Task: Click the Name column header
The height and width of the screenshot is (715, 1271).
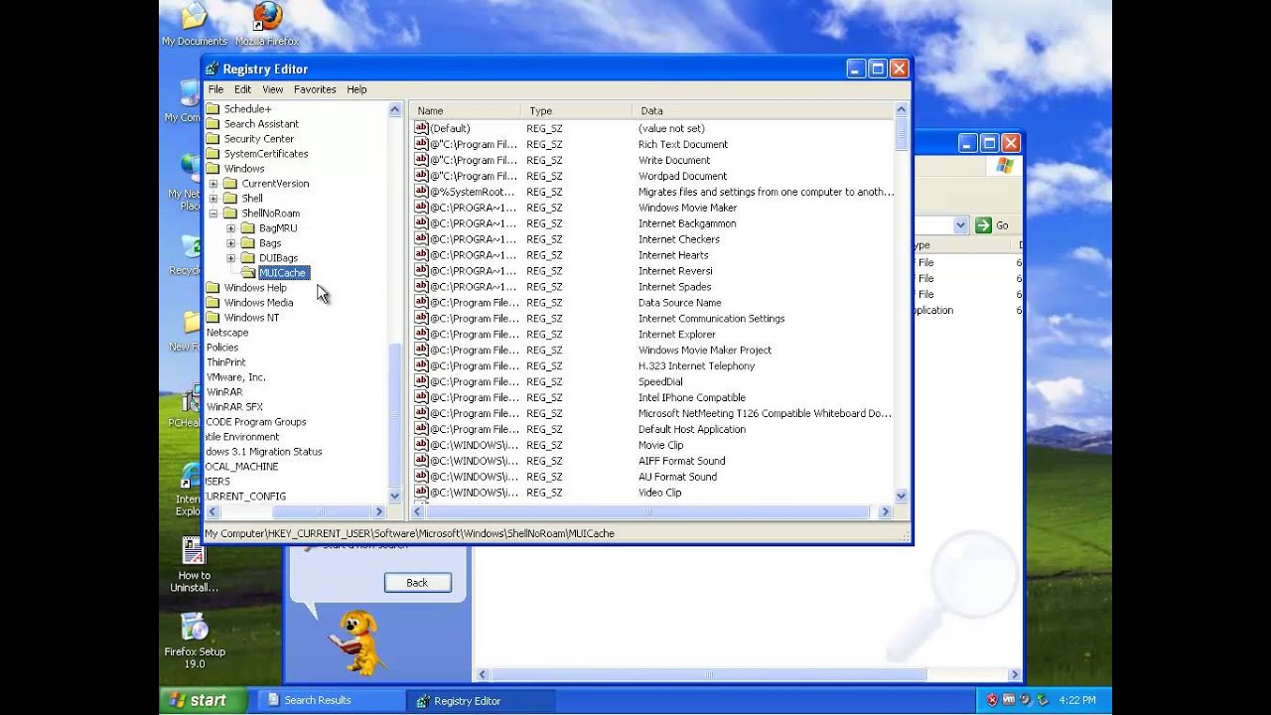Action: point(466,110)
